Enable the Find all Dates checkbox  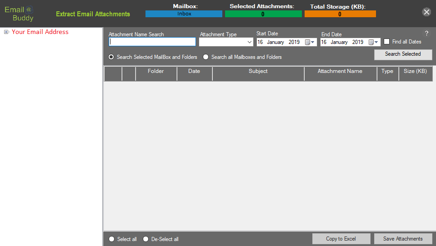click(x=386, y=42)
